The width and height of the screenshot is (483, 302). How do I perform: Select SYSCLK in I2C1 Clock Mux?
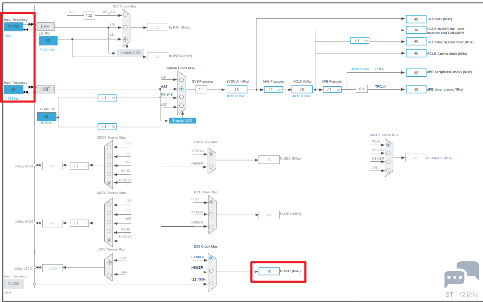(x=211, y=214)
